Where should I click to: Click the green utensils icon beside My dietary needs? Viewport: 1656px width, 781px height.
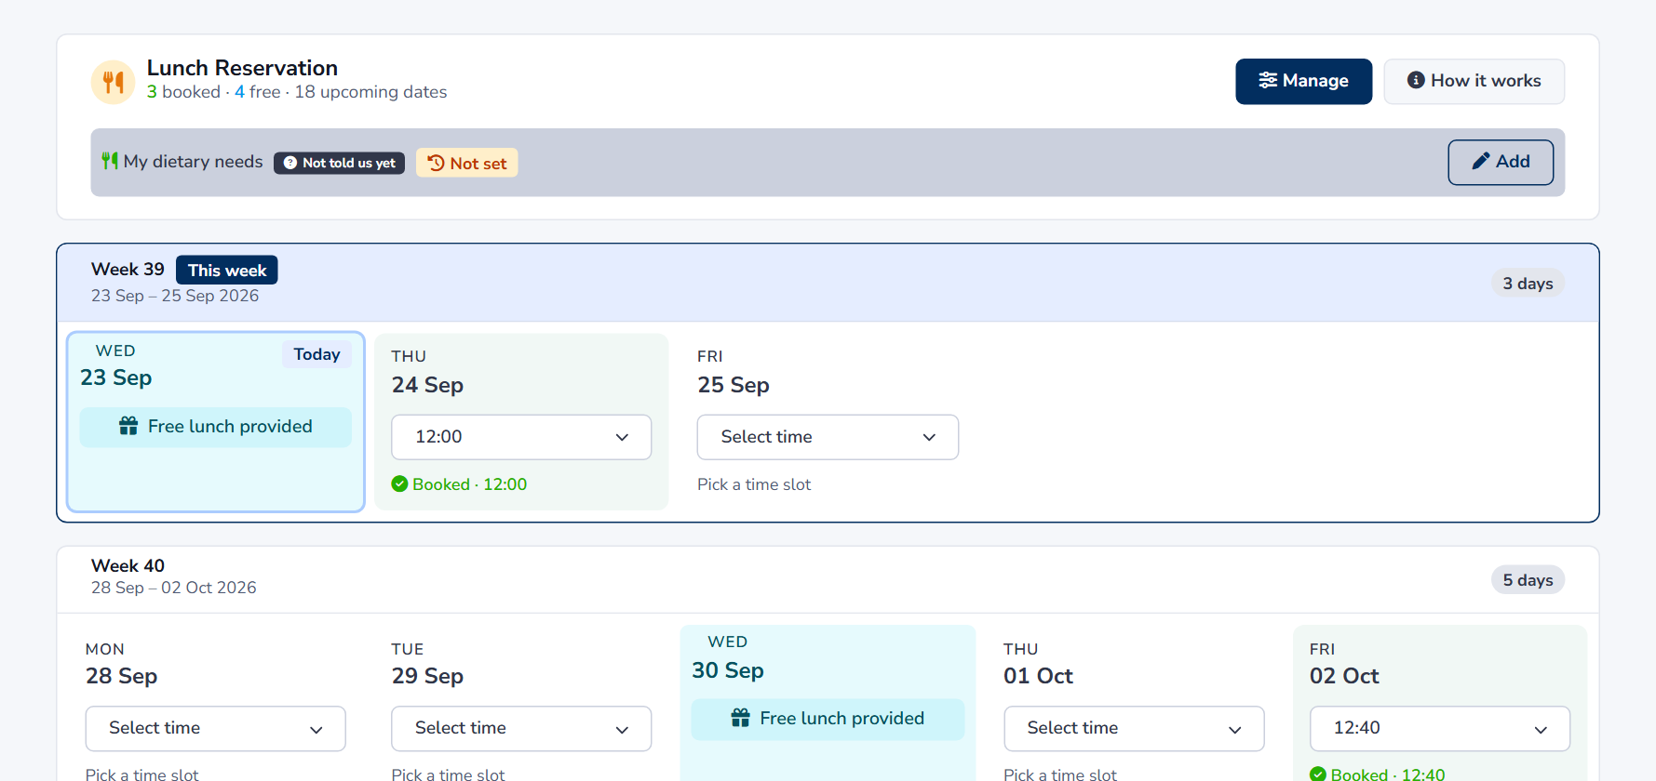(x=110, y=161)
